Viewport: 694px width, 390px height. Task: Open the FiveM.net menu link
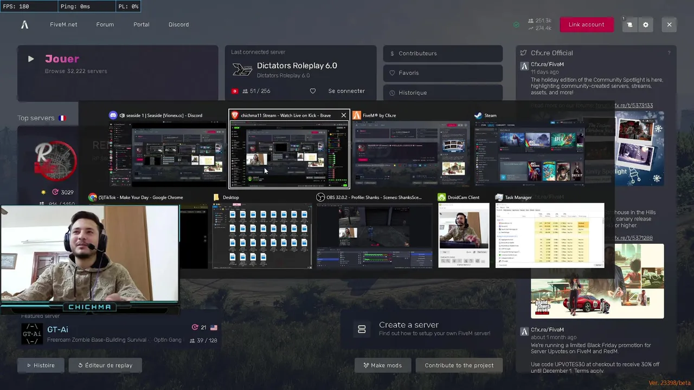63,24
